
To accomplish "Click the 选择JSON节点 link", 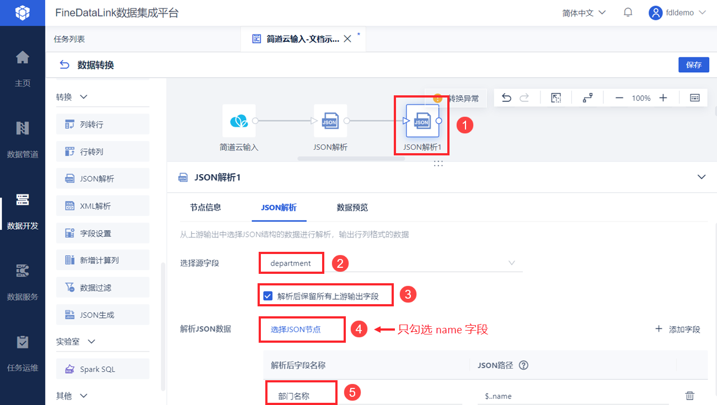I will click(x=296, y=330).
